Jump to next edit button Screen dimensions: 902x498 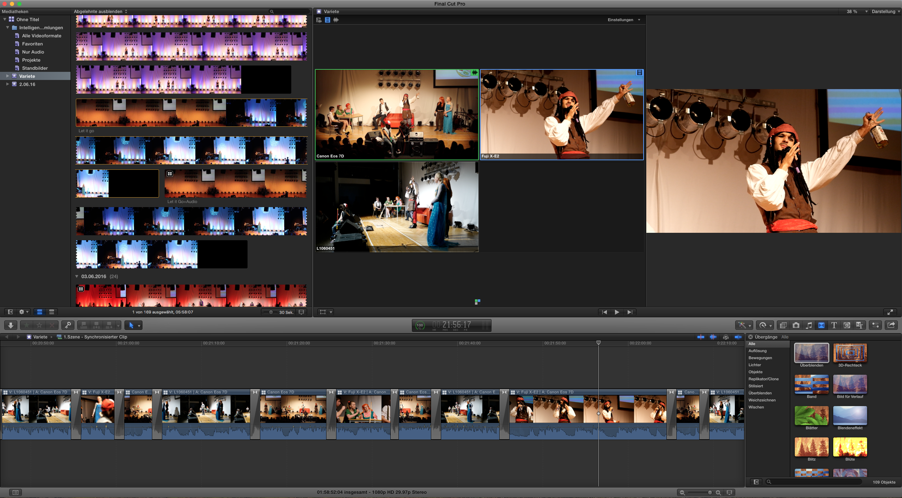(629, 312)
